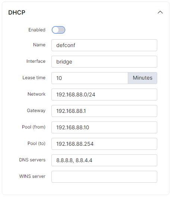The width and height of the screenshot is (174, 198).
Task: Focus the Interface field showing bridge
Action: tap(104, 62)
